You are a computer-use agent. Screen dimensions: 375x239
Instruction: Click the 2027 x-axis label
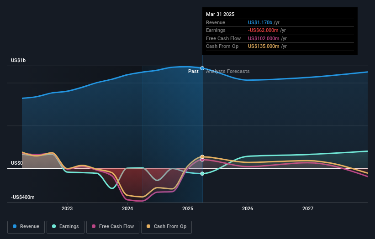pyautogui.click(x=308, y=208)
